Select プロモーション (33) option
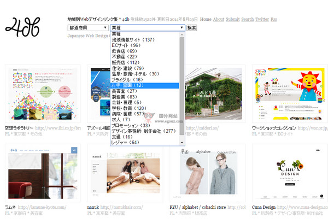 pyautogui.click(x=144, y=125)
